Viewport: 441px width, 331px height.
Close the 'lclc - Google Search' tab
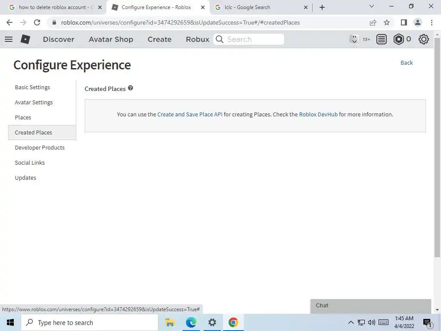(x=306, y=8)
